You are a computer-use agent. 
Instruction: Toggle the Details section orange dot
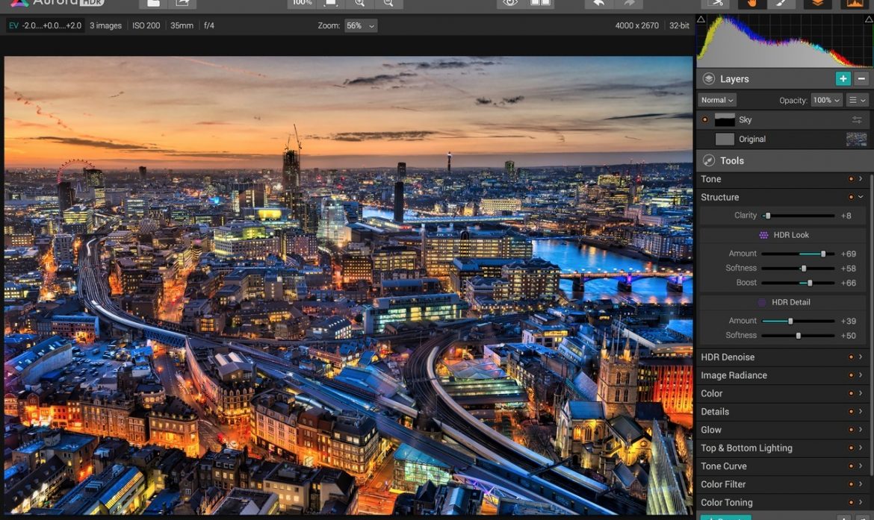[851, 411]
